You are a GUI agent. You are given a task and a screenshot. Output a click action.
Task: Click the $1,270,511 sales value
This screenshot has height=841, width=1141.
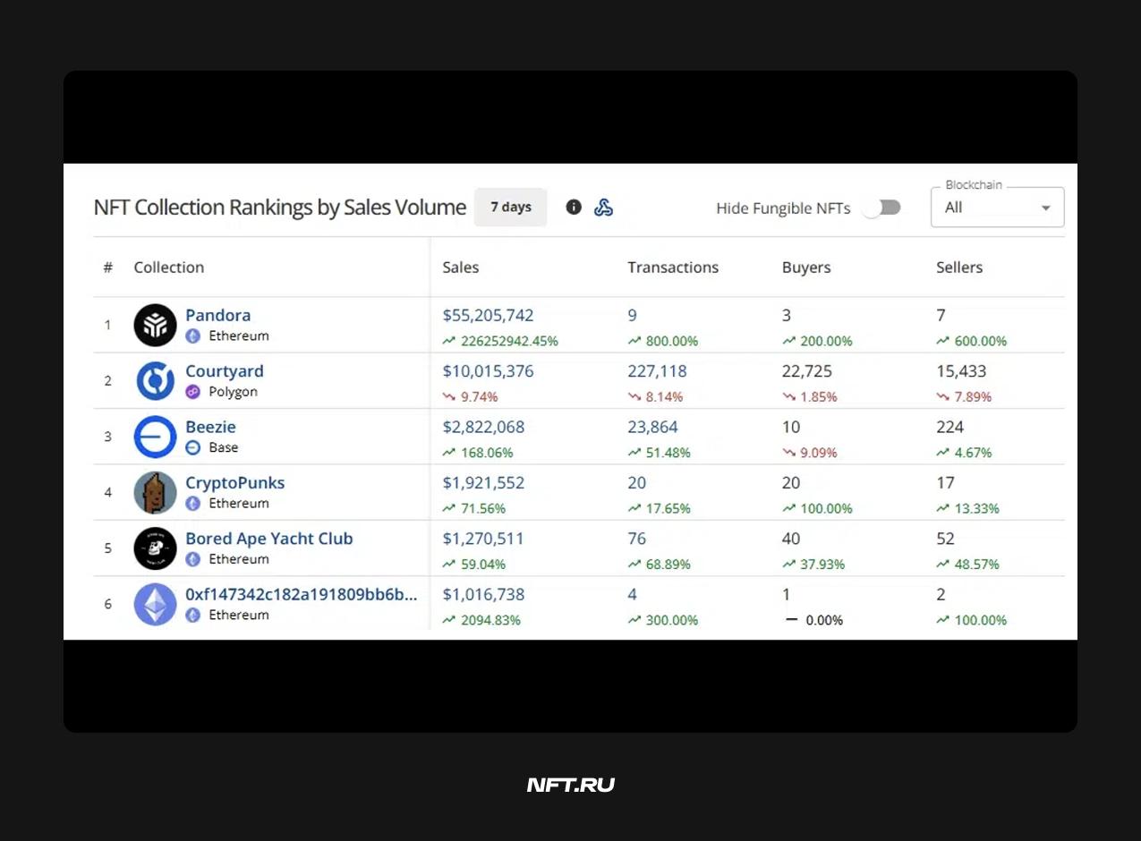pyautogui.click(x=483, y=539)
